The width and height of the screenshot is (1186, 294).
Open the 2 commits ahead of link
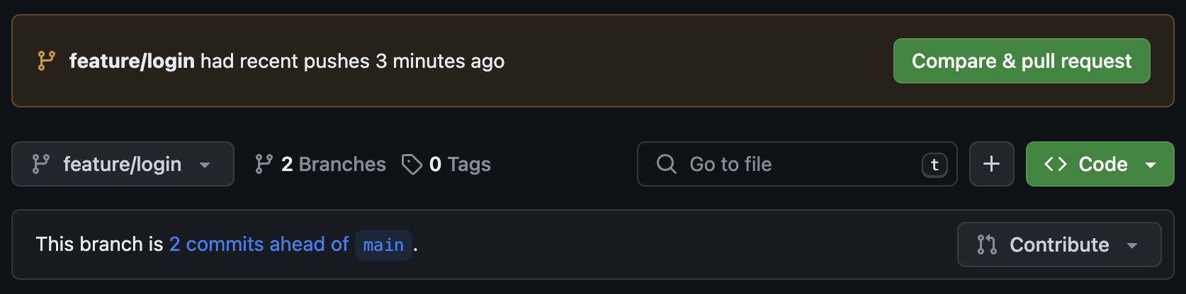tap(259, 245)
